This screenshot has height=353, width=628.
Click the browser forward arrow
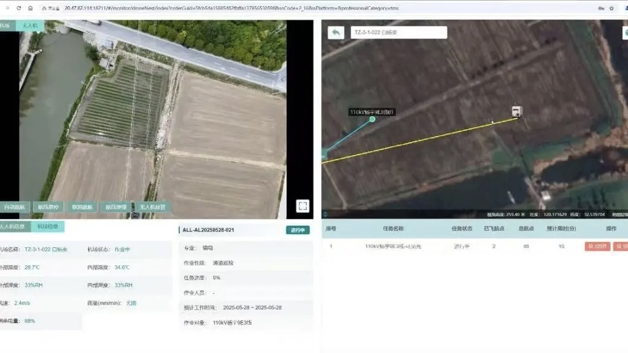point(7,8)
